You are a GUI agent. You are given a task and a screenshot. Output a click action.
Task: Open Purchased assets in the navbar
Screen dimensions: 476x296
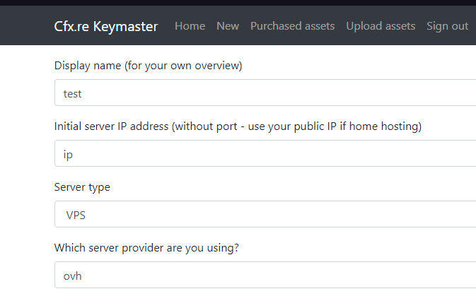[292, 26]
